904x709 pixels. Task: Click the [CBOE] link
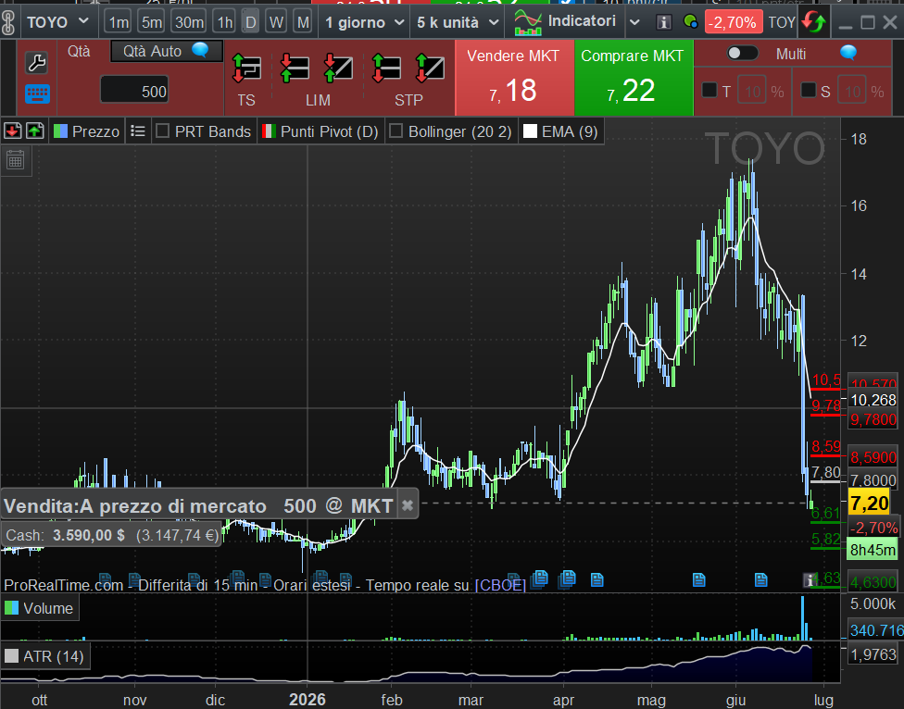tap(500, 585)
